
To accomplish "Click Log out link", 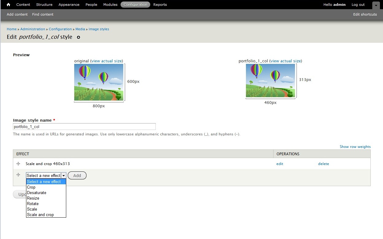I will click(358, 5).
